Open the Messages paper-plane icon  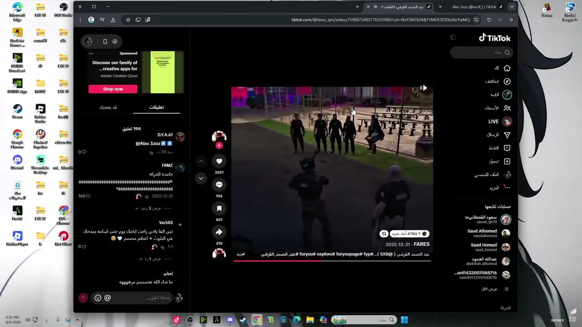(x=507, y=135)
